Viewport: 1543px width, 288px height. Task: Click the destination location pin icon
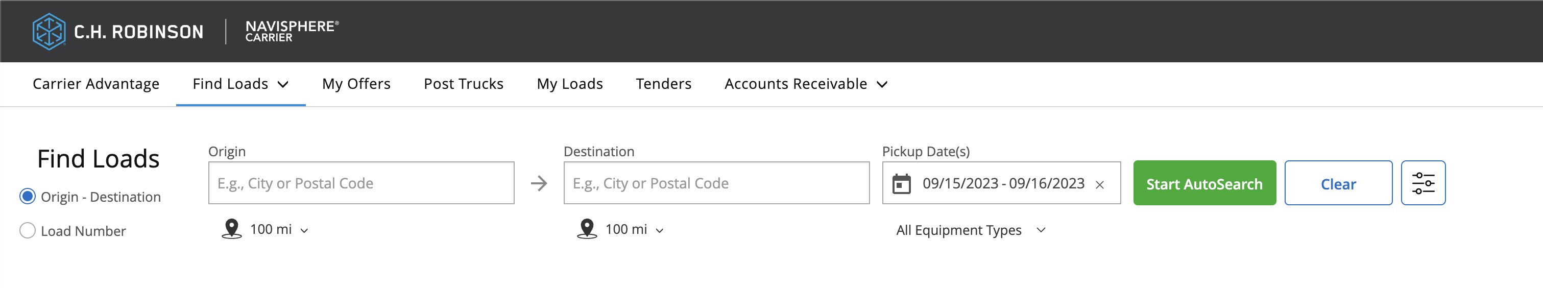[587, 229]
